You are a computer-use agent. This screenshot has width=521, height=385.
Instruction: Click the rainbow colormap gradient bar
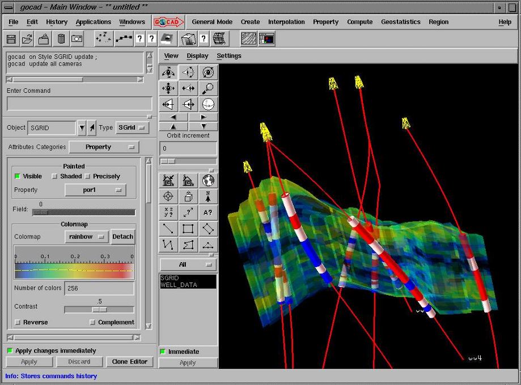[74, 271]
